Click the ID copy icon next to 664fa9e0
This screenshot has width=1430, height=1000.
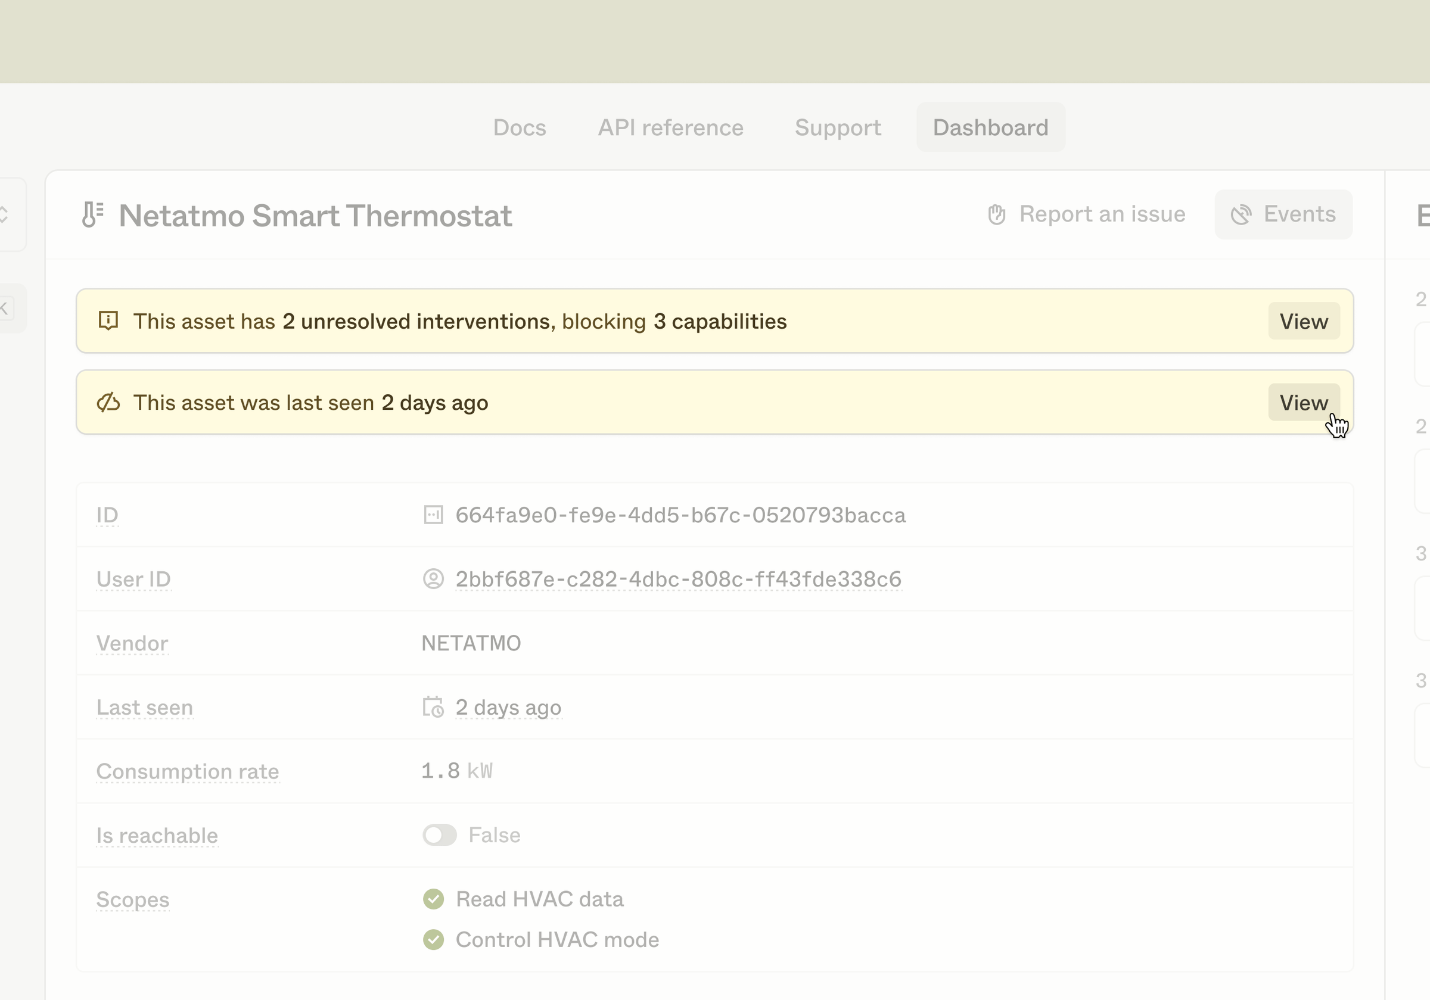[433, 515]
